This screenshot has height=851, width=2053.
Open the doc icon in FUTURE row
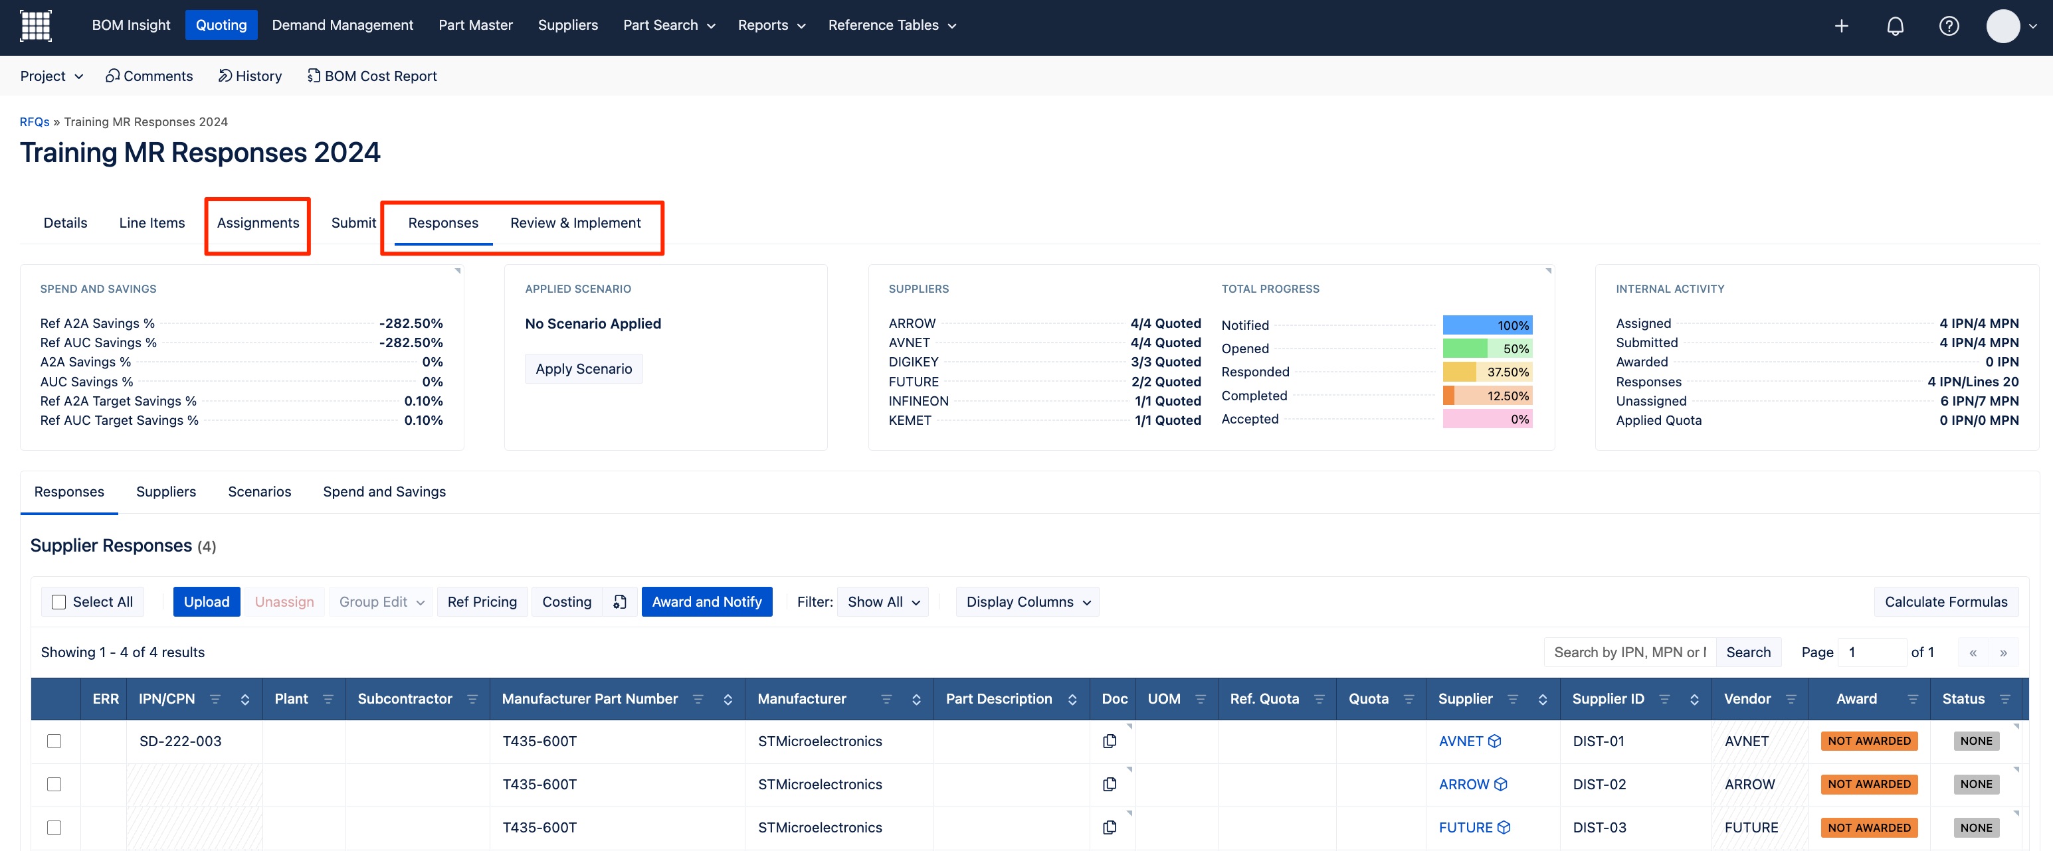[1109, 827]
